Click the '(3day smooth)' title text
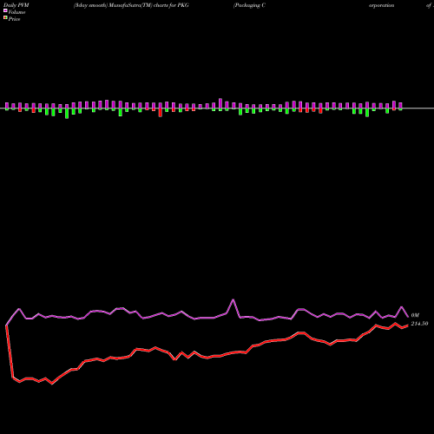The image size is (434, 434). coord(90,5)
